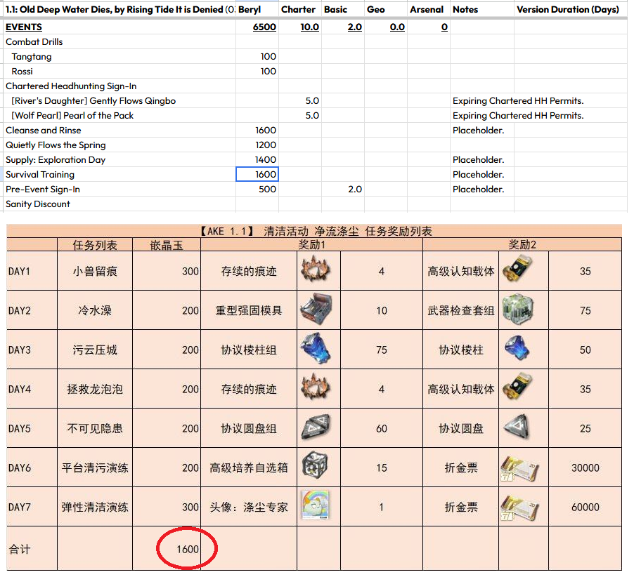Click the DAY1 reward crown-like relic icon
Screen dimensions: 634x577
pos(316,270)
